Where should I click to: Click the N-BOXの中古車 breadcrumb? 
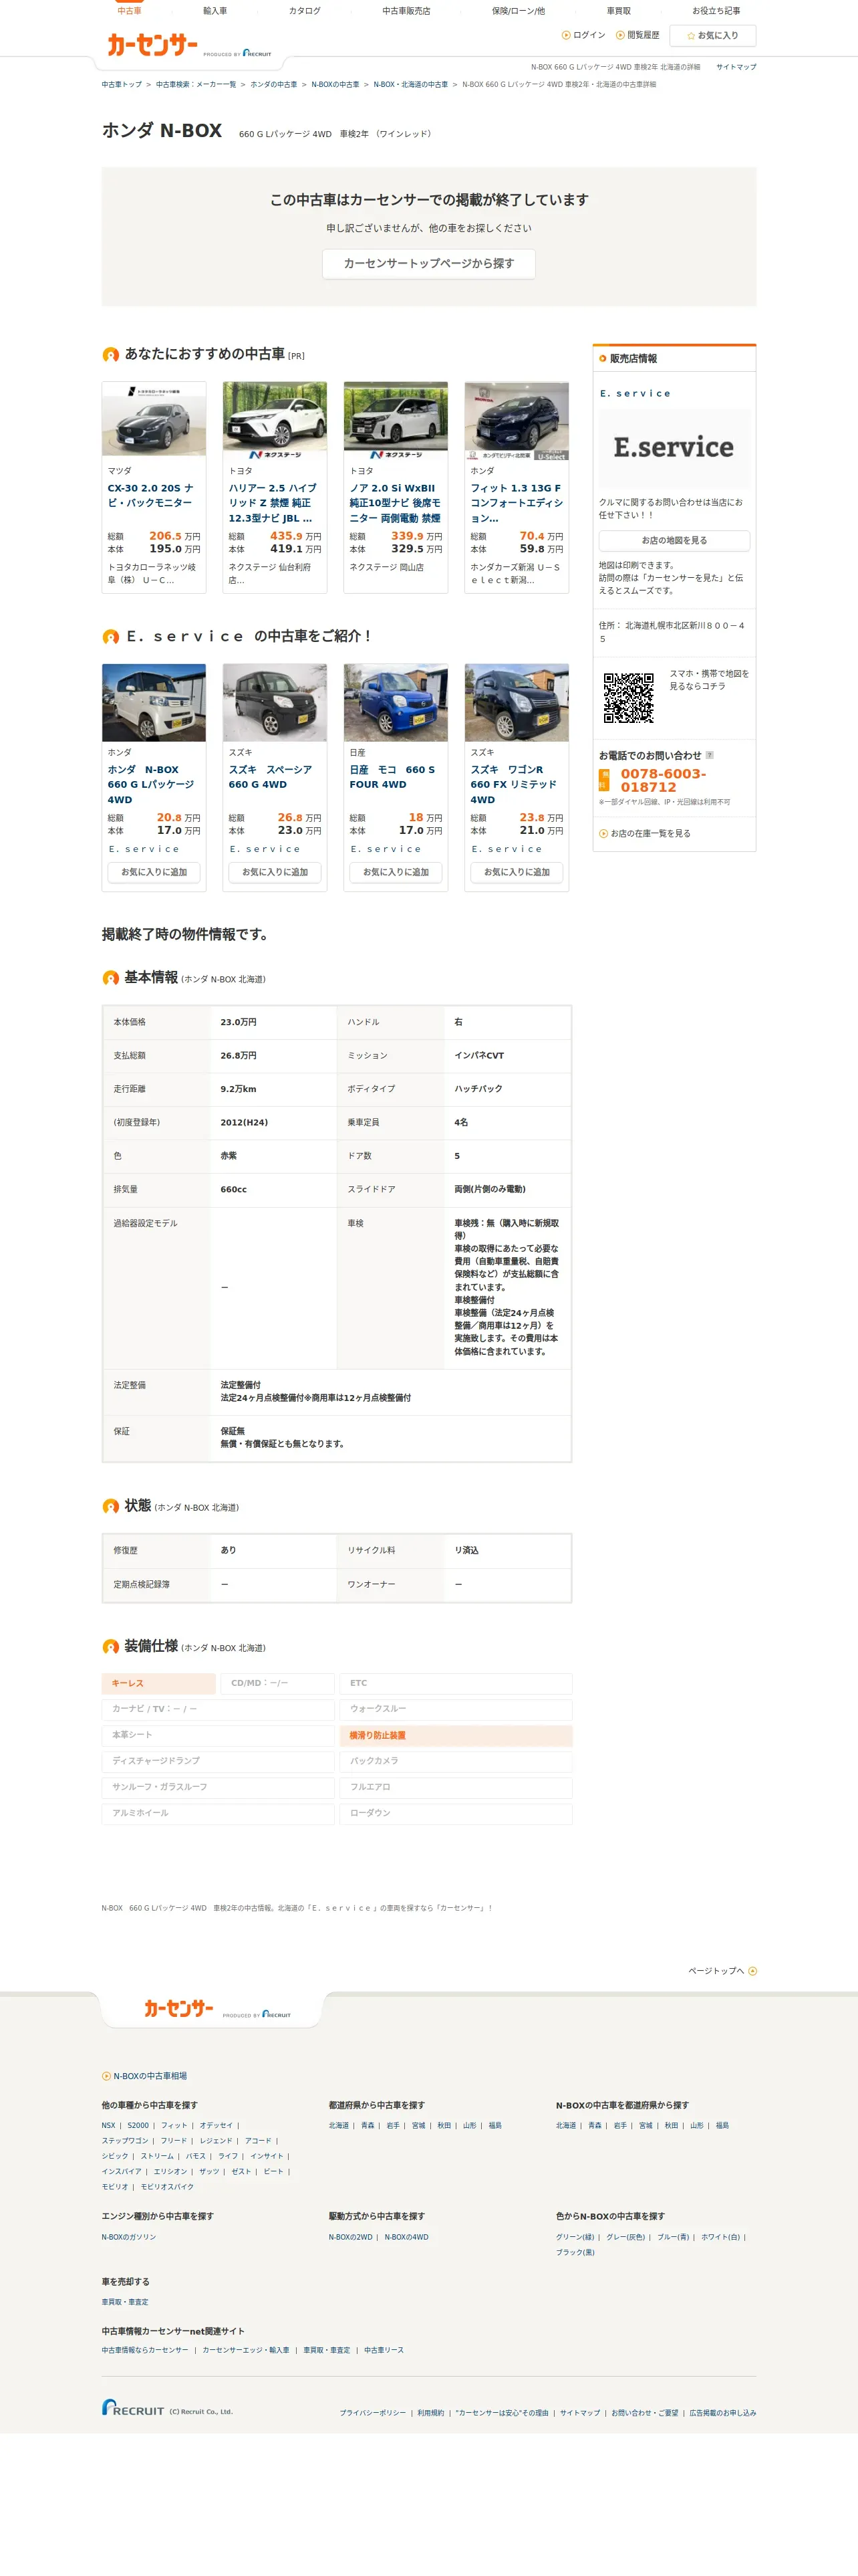[335, 85]
